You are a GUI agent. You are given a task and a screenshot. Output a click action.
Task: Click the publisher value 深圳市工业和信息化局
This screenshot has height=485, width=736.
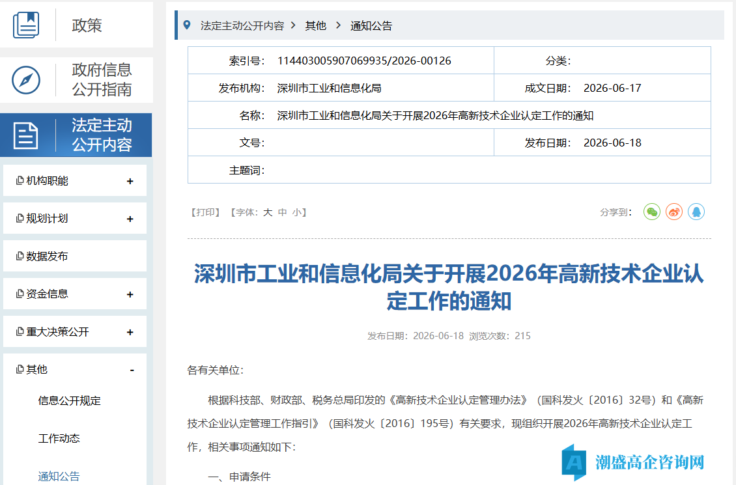329,88
